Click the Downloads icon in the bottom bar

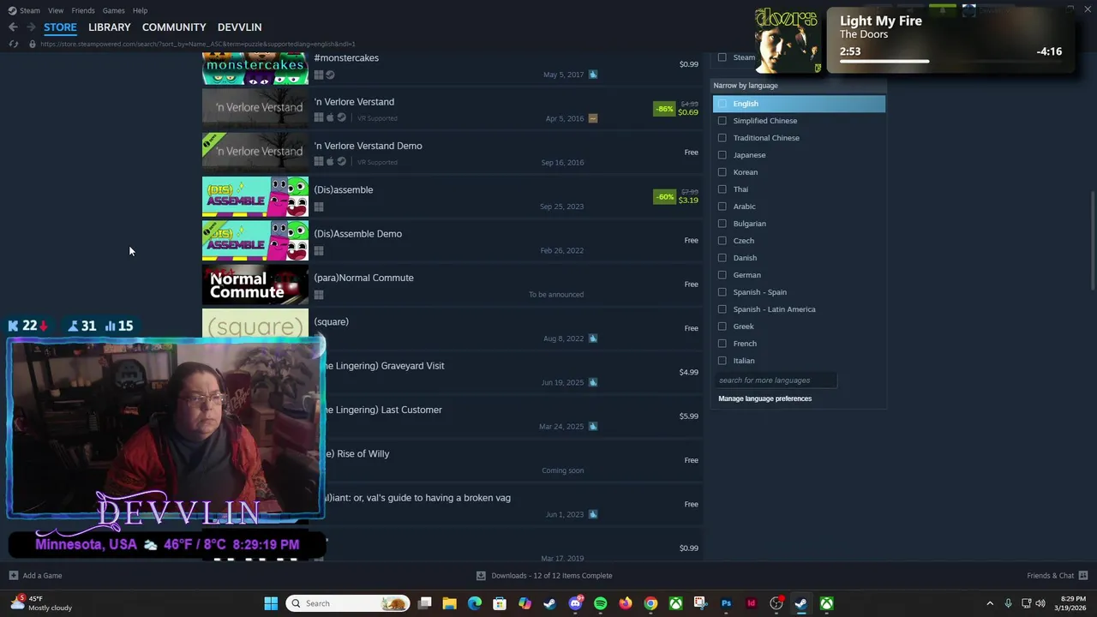coord(481,576)
